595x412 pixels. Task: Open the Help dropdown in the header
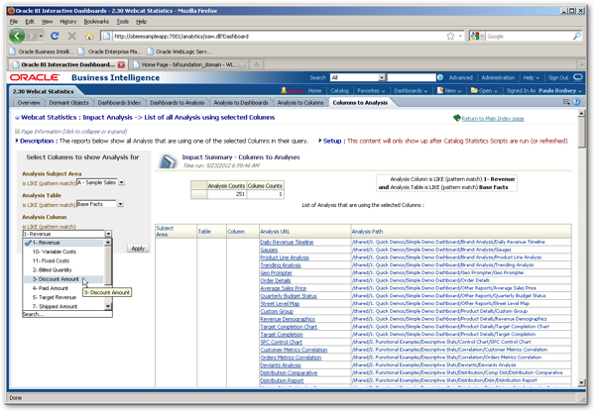point(531,77)
